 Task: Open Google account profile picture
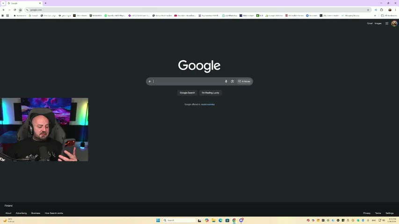(394, 23)
